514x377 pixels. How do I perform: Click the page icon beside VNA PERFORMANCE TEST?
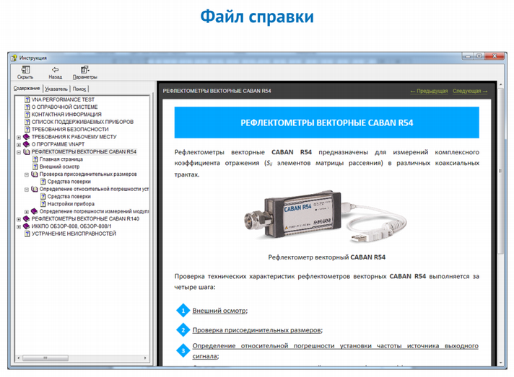(x=27, y=99)
